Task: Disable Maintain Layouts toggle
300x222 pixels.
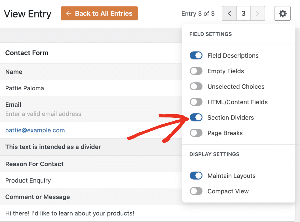Action: coord(196,176)
